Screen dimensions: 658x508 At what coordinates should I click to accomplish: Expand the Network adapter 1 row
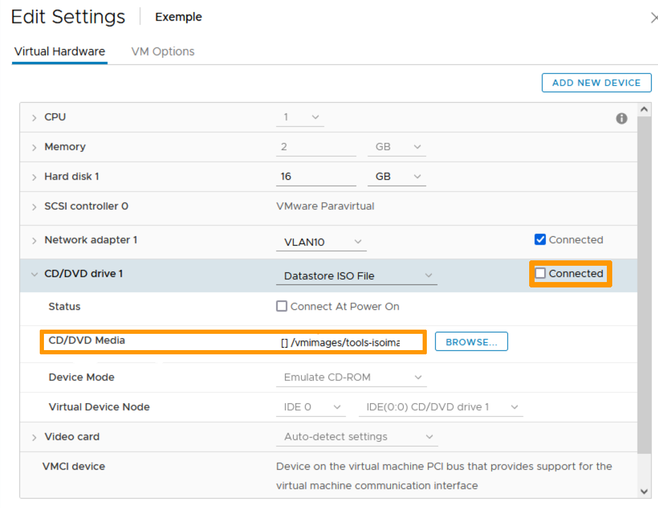coord(34,240)
